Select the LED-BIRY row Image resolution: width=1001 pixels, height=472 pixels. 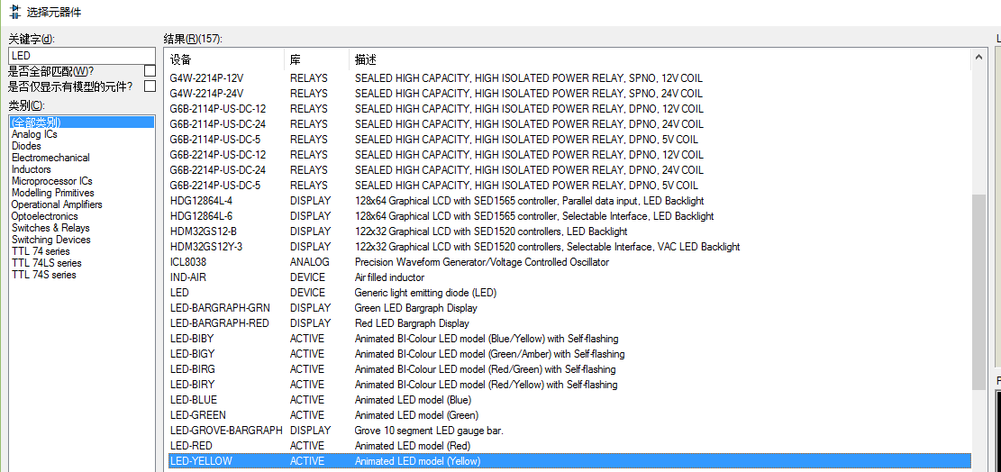(569, 384)
